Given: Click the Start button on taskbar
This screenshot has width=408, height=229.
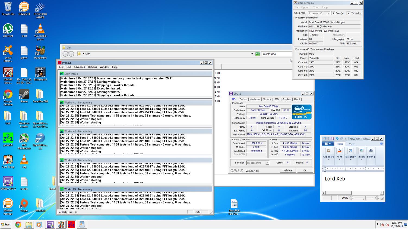Looking at the screenshot, I should click(x=6, y=224).
